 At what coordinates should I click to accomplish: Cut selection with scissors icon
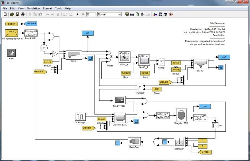pyautogui.click(x=30, y=14)
